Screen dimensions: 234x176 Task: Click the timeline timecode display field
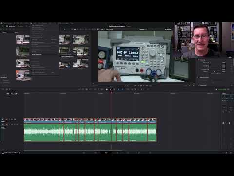[x=12, y=94]
